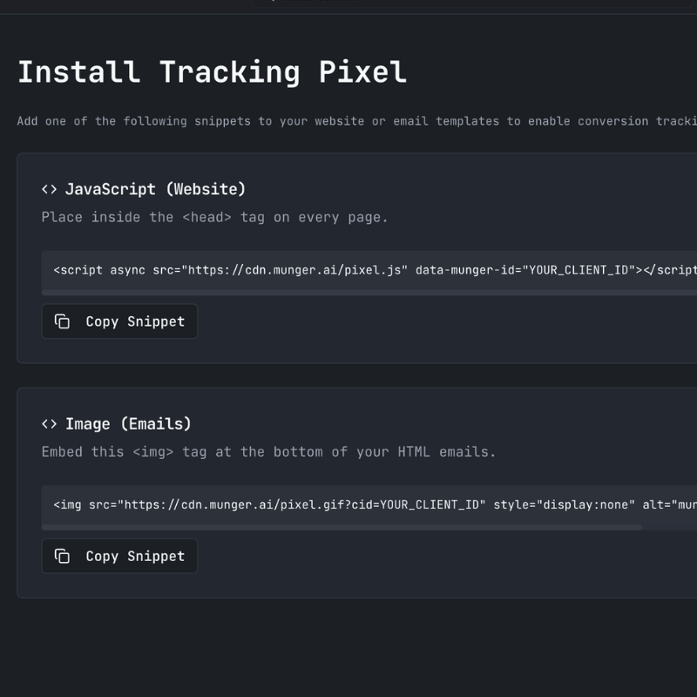The image size is (697, 697).
Task: Click the JavaScript snippet's horizontal scrollbar
Action: (x=348, y=292)
